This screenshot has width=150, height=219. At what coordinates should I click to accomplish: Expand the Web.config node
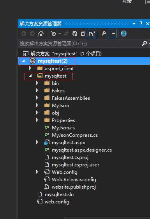pyautogui.click(x=37, y=172)
